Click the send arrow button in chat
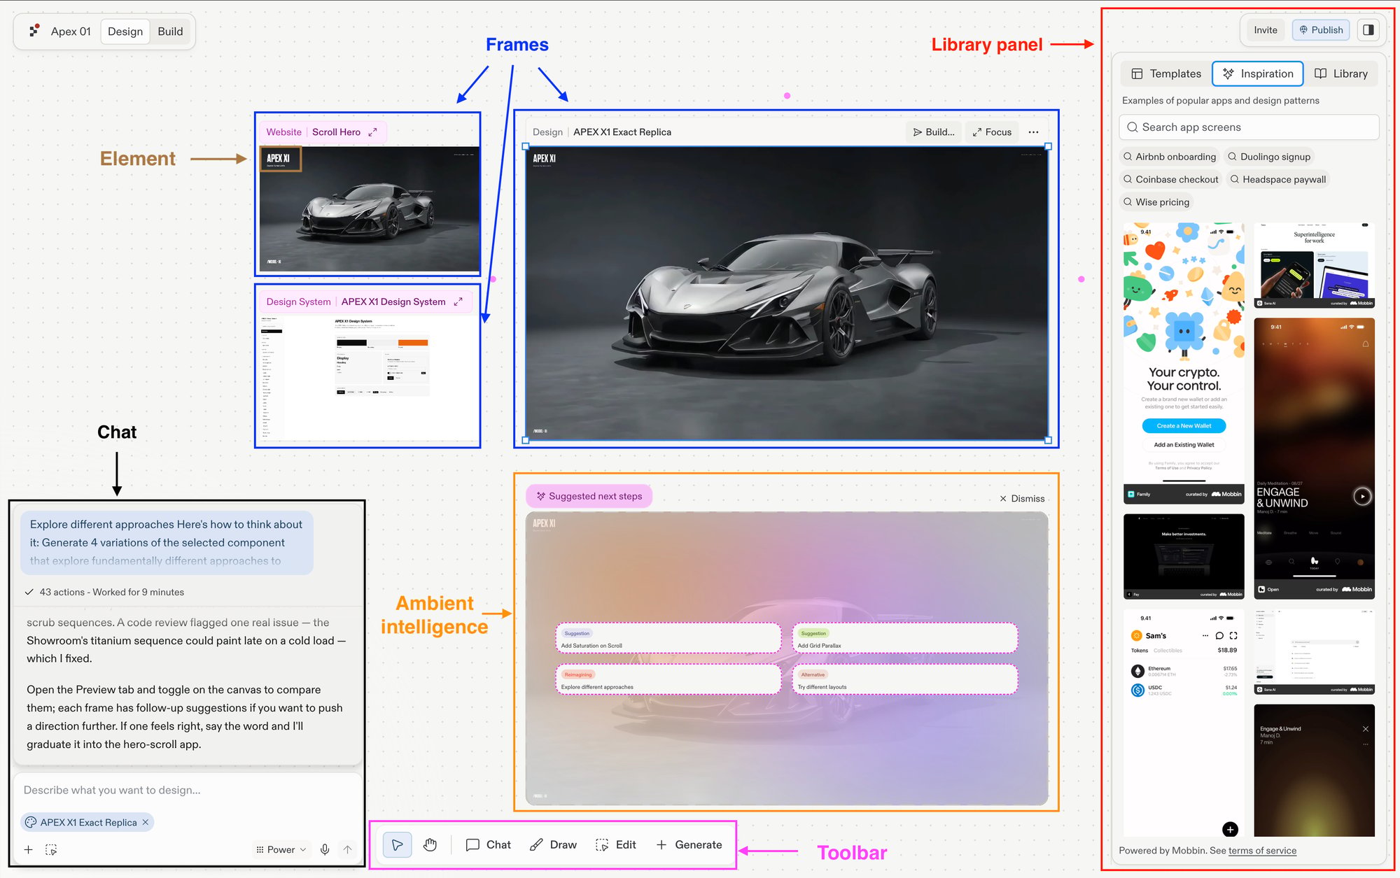1400x878 pixels. (347, 849)
